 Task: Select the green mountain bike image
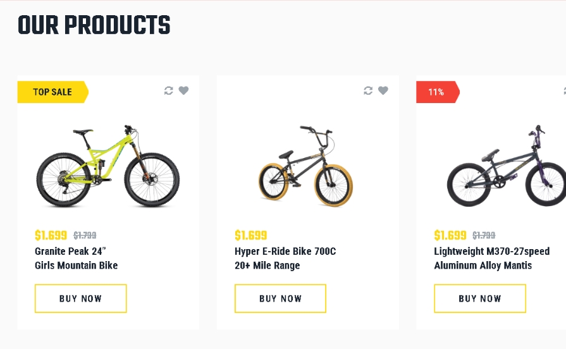click(x=108, y=166)
